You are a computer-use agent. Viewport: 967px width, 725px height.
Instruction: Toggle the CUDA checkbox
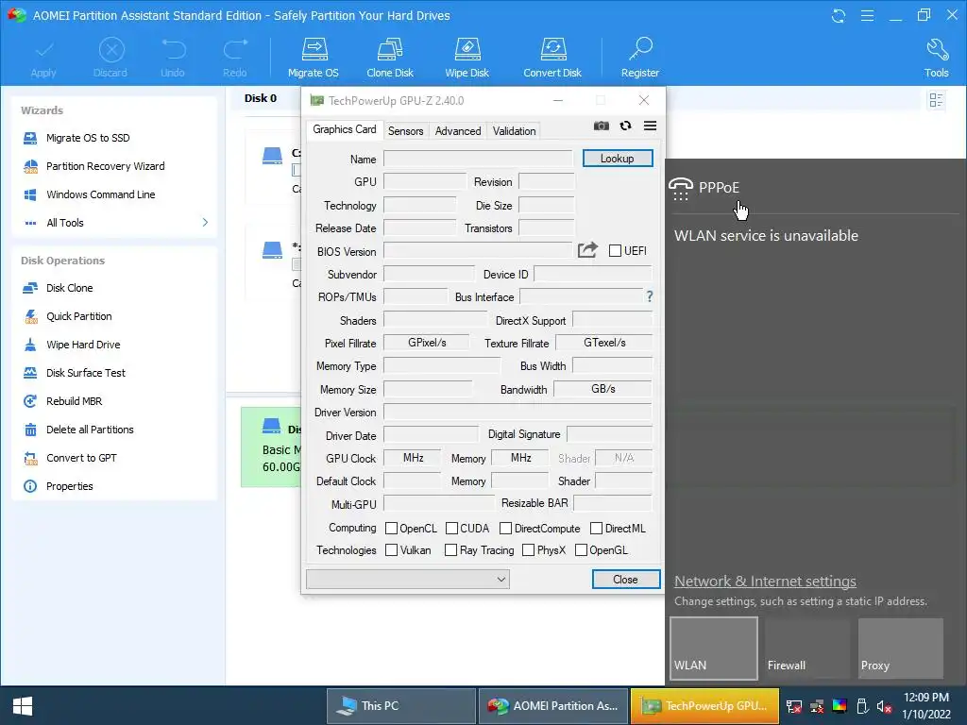click(x=451, y=529)
